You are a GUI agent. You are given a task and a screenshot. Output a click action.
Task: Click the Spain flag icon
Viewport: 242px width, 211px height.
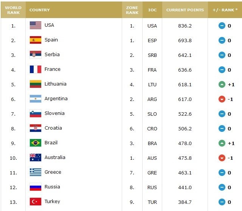pyautogui.click(x=36, y=40)
